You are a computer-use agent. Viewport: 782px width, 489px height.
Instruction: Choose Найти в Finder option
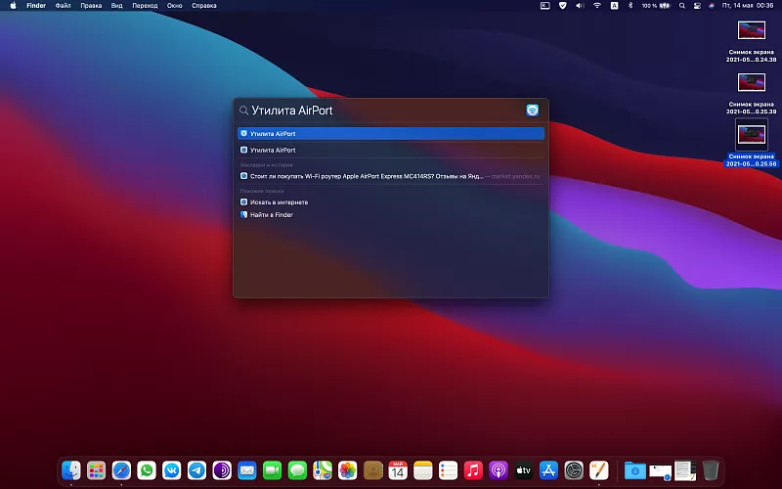[x=271, y=214]
